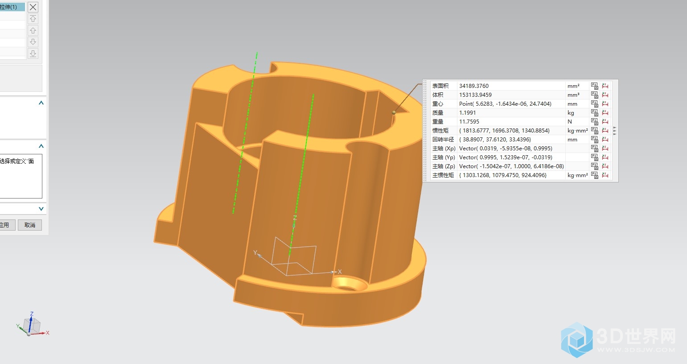687x364 pixels.
Task: Select the 主惯性矩 values cell
Action: (511, 175)
